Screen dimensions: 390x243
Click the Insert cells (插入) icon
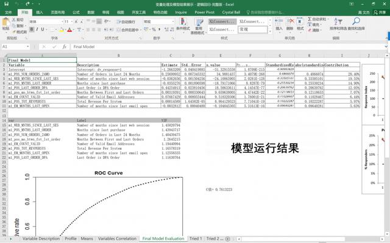pos(279,21)
